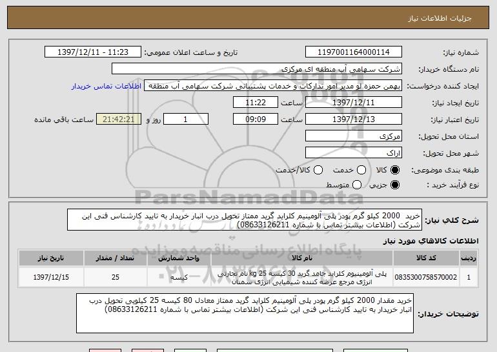497x352 pixels.
Task: Click the validity time field 09:09
Action: tap(256, 119)
